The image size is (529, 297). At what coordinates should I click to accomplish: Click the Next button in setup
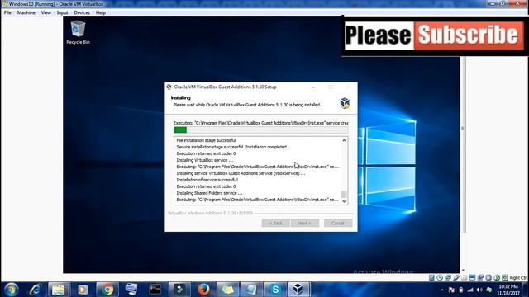pyautogui.click(x=305, y=223)
